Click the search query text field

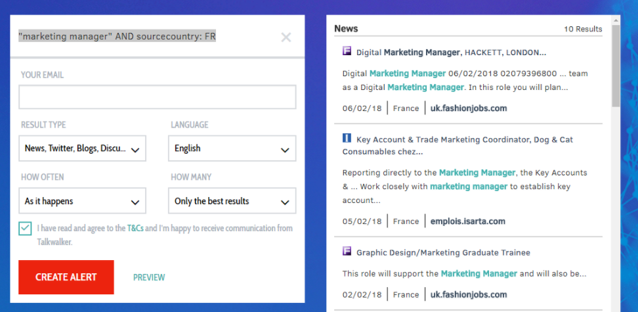(x=144, y=37)
